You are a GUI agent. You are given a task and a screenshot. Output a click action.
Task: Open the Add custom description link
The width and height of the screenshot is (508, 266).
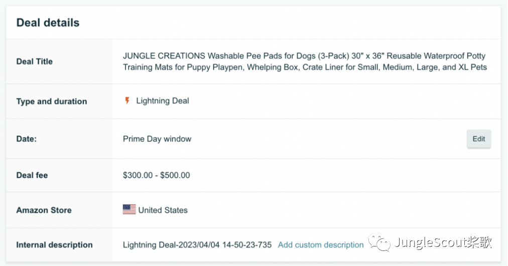tap(320, 245)
